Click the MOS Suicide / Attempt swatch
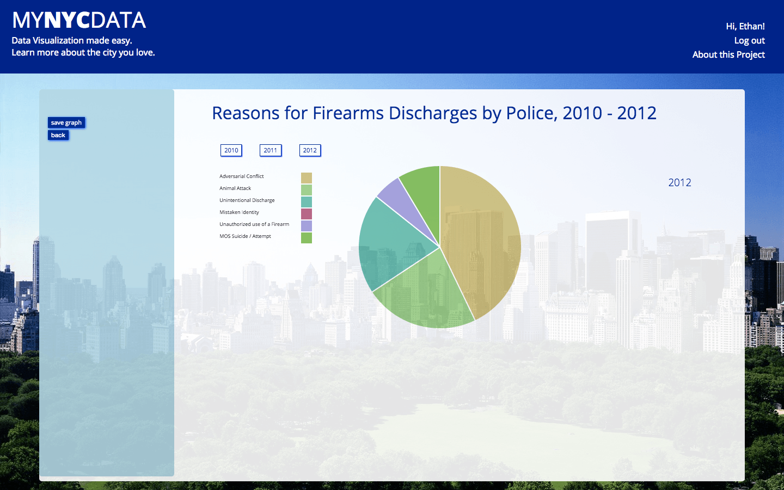The height and width of the screenshot is (490, 784). coord(307,238)
